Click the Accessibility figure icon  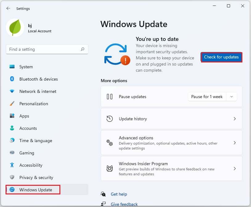tap(12, 165)
